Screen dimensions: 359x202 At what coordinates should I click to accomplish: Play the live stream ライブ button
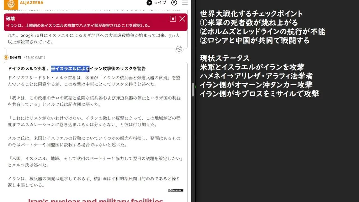click(157, 3)
